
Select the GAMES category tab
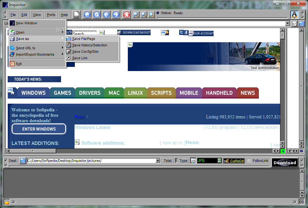tap(62, 93)
